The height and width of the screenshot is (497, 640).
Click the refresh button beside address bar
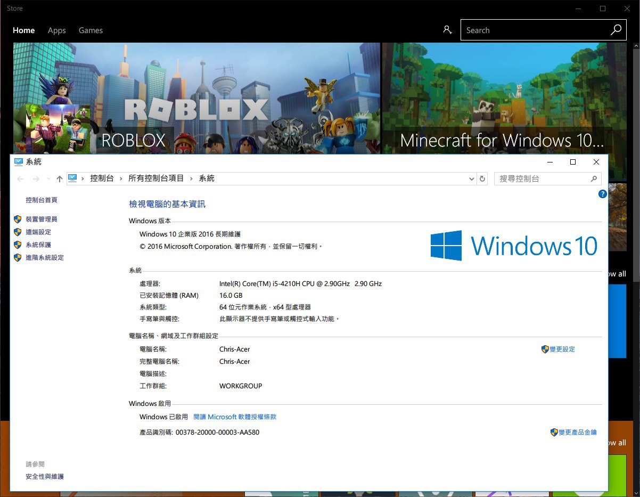click(x=482, y=179)
